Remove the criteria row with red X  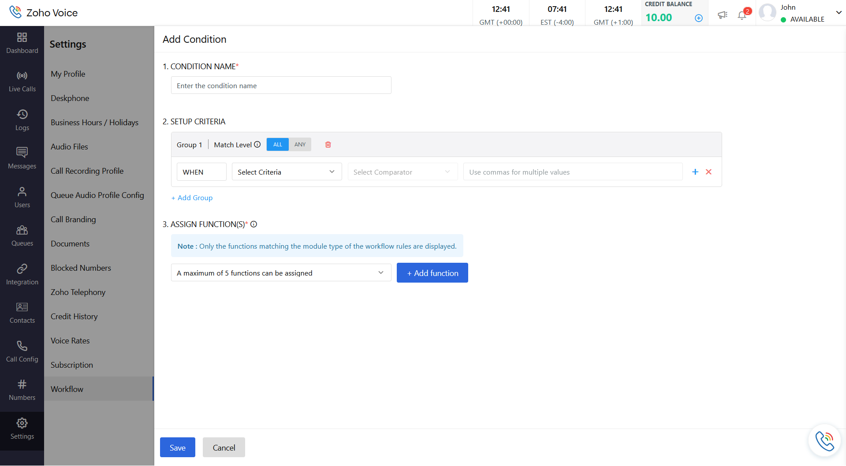click(x=709, y=172)
